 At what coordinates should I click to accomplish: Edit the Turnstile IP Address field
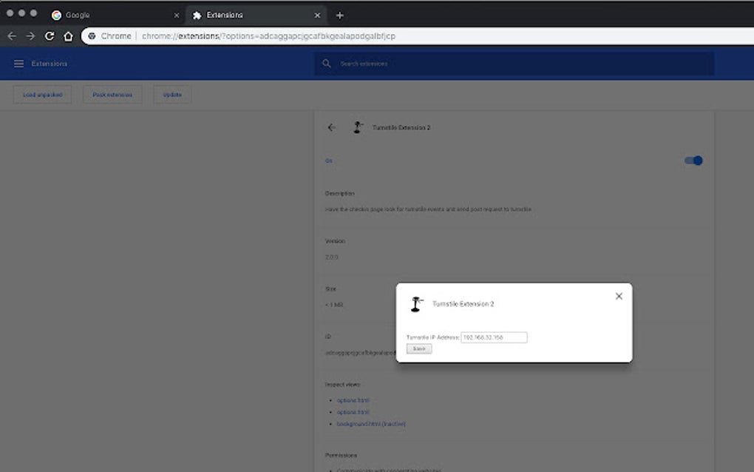coord(493,337)
